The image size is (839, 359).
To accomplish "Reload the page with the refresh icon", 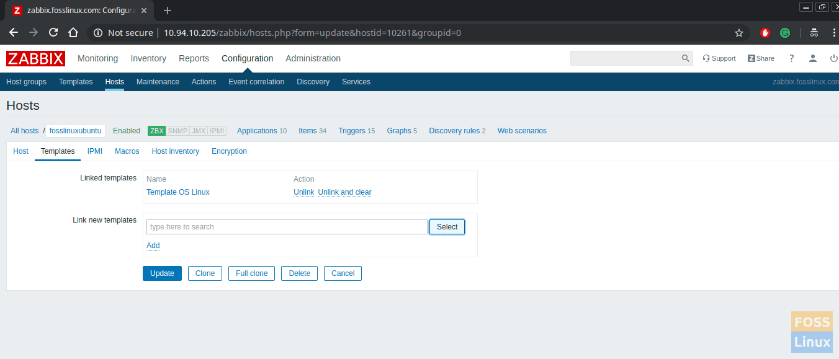I will [53, 33].
